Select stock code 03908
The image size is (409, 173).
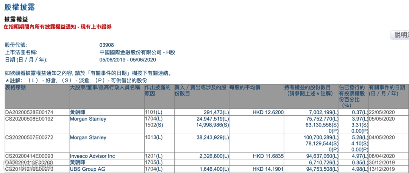click(x=107, y=45)
